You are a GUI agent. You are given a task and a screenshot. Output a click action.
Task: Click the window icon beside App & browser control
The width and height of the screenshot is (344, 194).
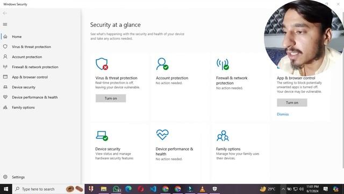point(5,77)
